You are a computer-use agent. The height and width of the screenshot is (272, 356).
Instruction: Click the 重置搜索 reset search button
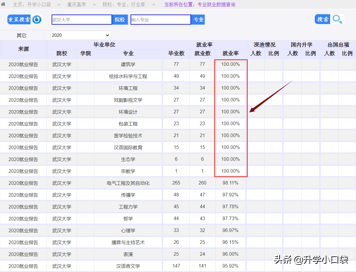(x=19, y=19)
